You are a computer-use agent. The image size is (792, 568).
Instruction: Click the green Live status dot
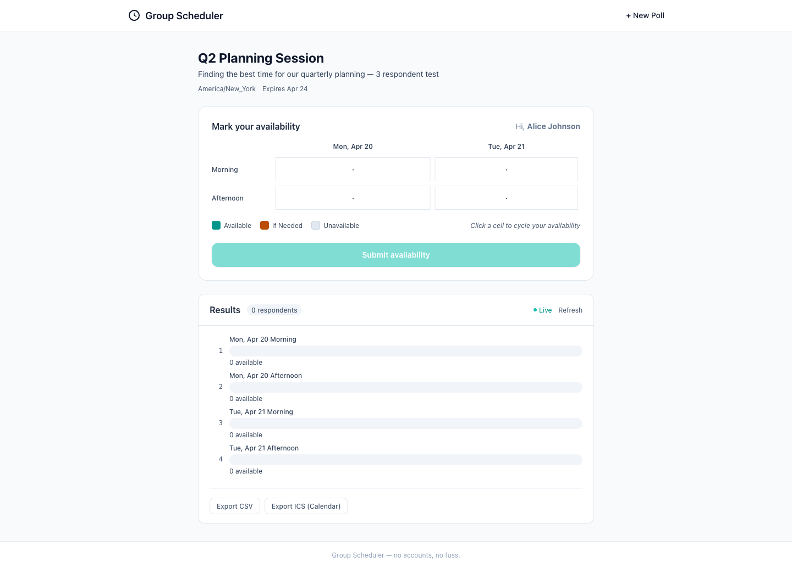pyautogui.click(x=535, y=310)
